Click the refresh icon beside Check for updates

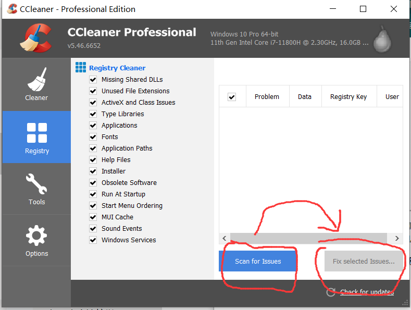click(331, 292)
